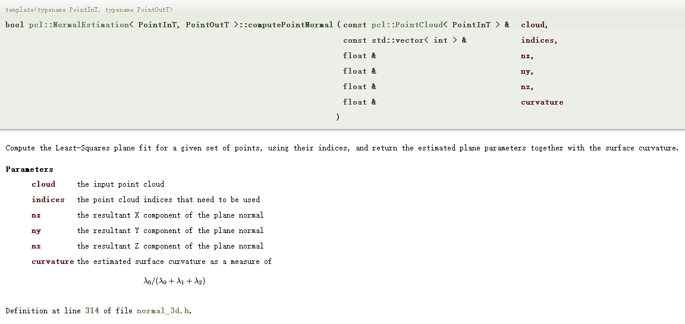Select the indices argument in the signature
The image size is (685, 324).
coord(538,40)
